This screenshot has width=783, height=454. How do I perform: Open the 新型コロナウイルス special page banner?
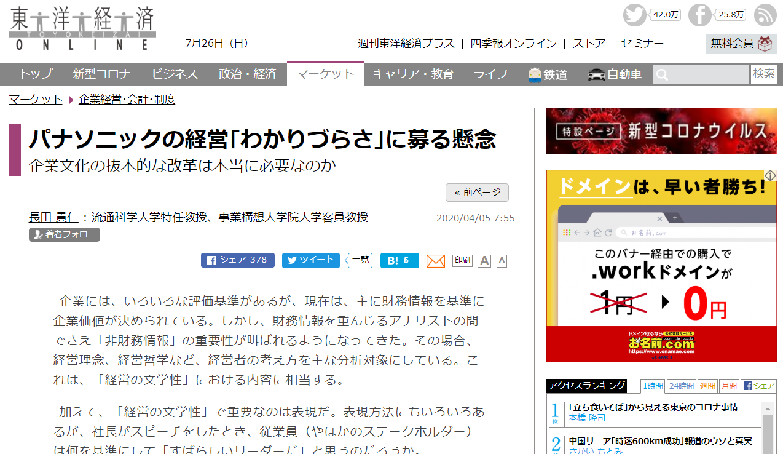(661, 132)
